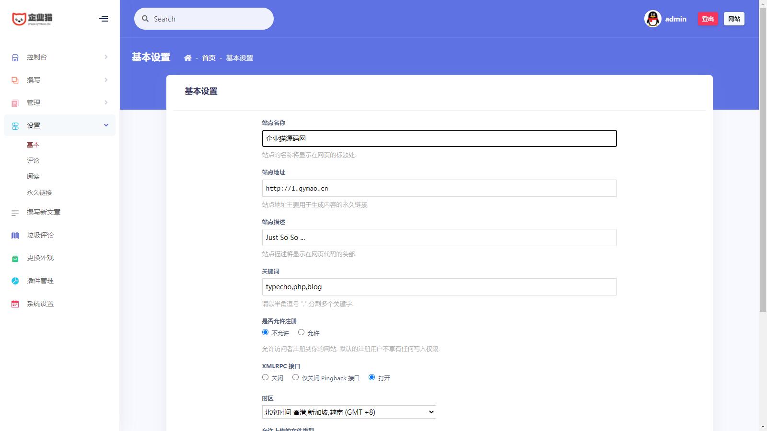This screenshot has height=431, width=767.
Task: Click the hamburger menu collapse icon
Action: tap(104, 19)
